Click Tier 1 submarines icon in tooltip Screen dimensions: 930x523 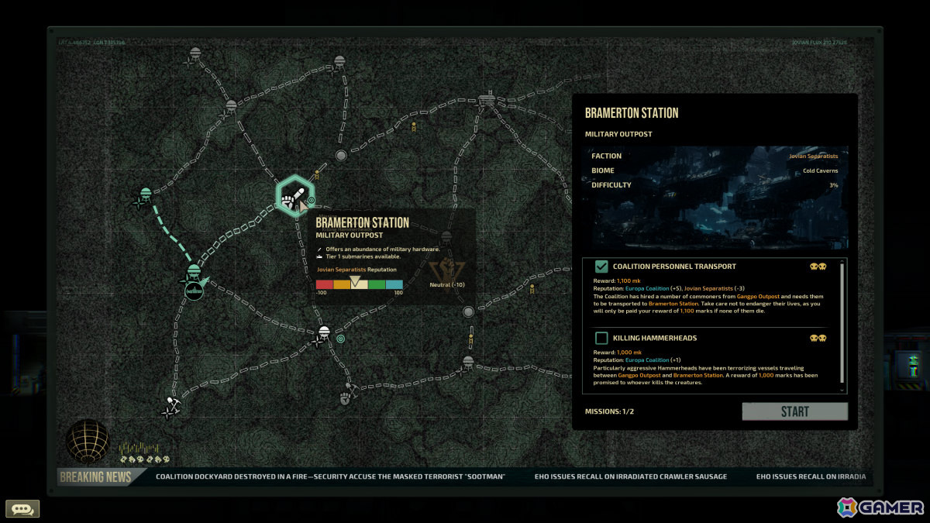pyautogui.click(x=319, y=257)
